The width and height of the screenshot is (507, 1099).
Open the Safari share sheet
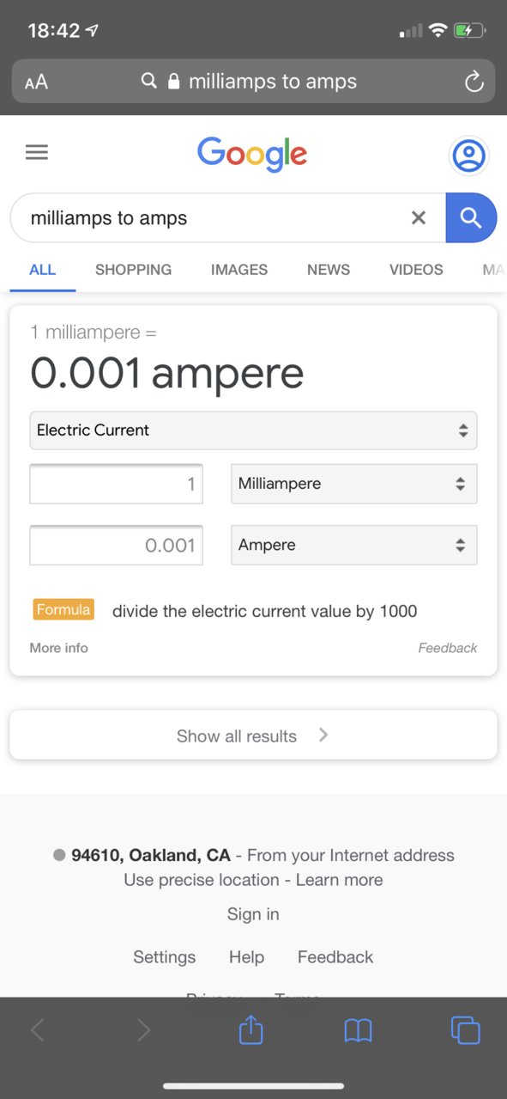pos(250,1029)
